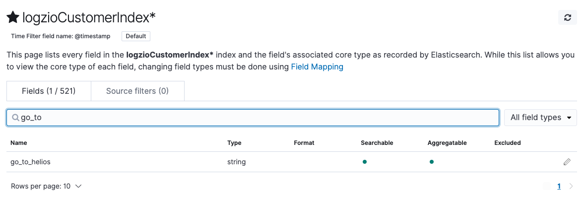
Task: Go to page 1 of results
Action: point(559,187)
